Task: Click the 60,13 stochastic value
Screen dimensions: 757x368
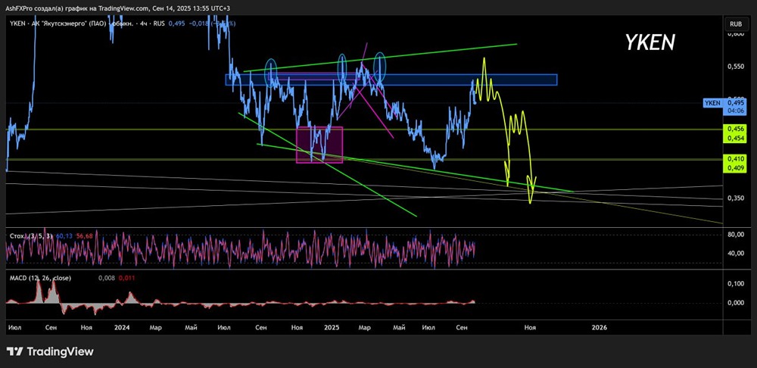Action: (64, 235)
